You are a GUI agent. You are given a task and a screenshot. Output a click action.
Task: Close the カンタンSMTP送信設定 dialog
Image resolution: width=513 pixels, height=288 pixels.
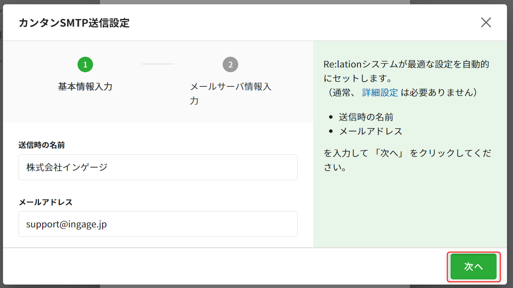tap(486, 22)
